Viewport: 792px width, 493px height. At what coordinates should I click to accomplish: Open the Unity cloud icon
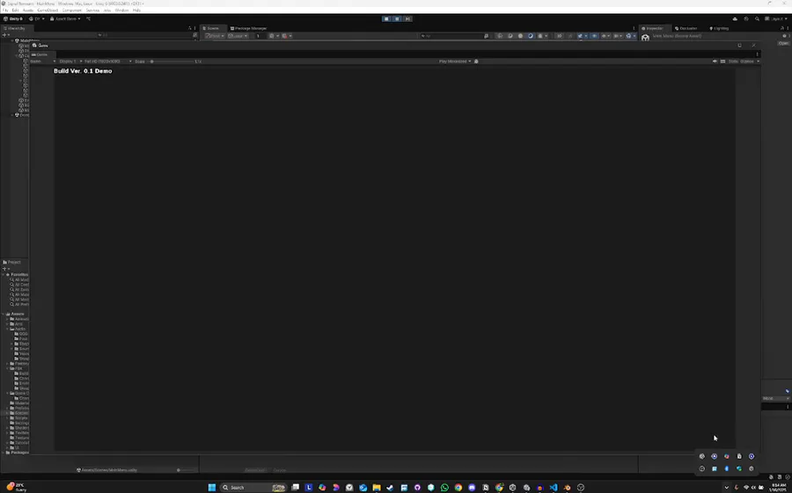(735, 18)
